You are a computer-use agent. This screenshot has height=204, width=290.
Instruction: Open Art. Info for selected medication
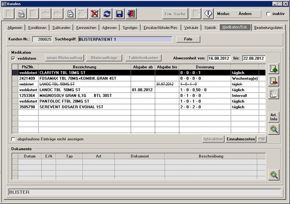click(x=274, y=117)
